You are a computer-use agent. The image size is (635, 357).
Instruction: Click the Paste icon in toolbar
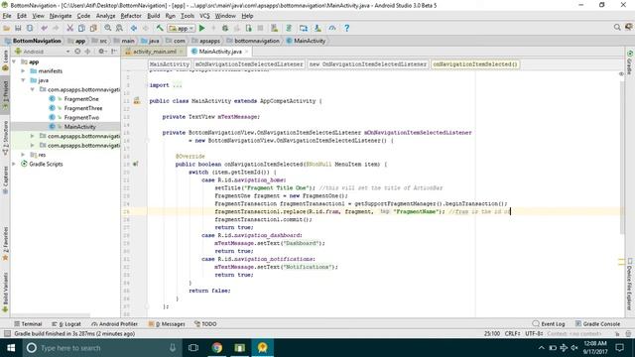click(x=93, y=28)
